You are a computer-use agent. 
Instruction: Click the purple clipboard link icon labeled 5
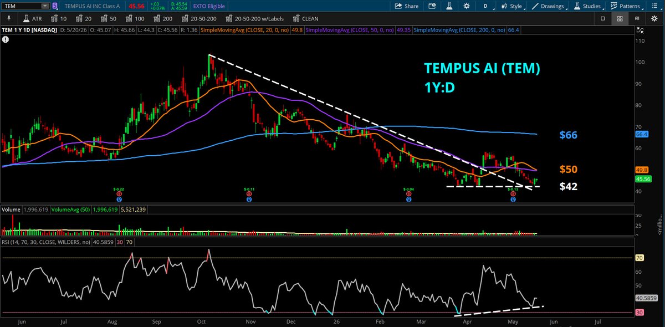(54, 6)
